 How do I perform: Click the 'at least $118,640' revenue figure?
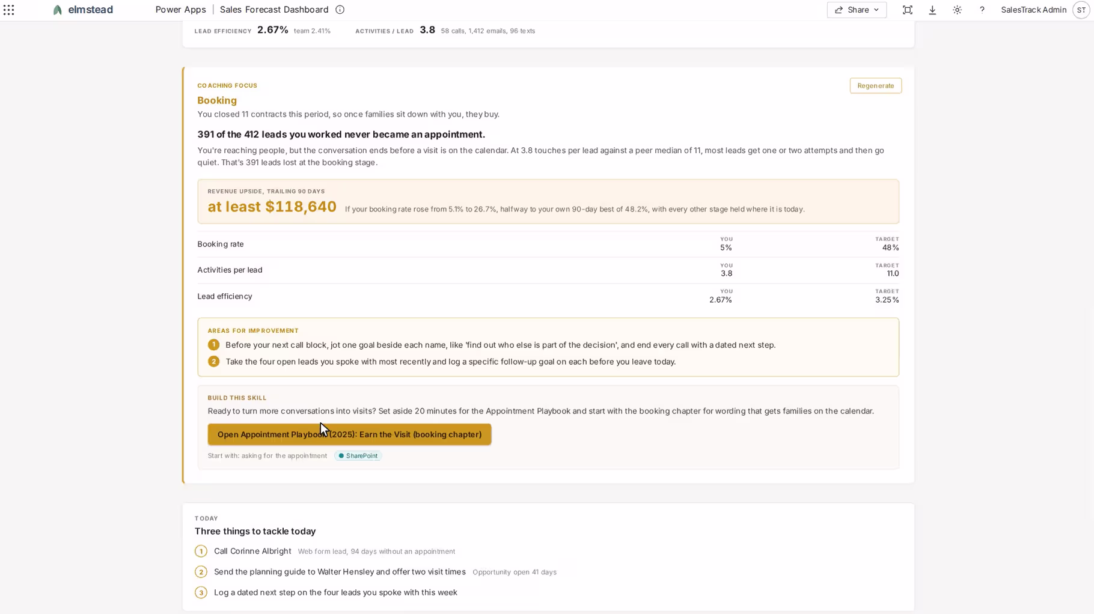(x=272, y=207)
